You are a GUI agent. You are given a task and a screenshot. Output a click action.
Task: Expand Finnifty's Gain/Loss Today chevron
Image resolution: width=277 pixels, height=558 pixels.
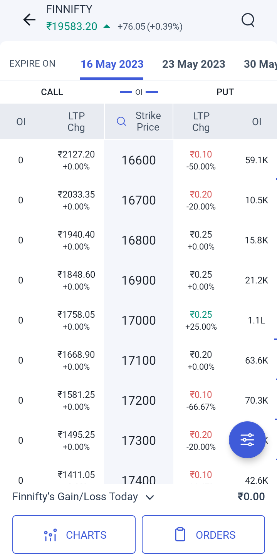[150, 497]
